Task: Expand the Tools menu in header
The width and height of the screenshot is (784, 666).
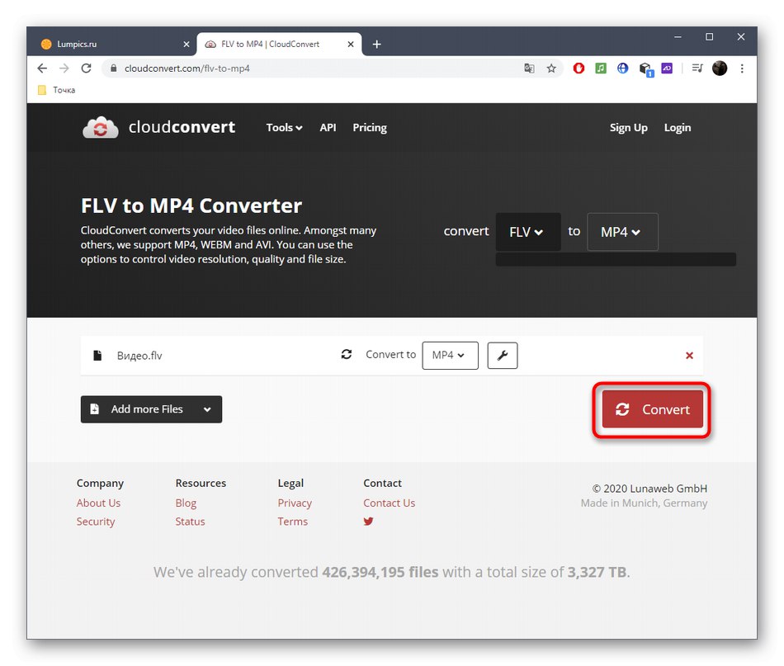Action: (284, 127)
